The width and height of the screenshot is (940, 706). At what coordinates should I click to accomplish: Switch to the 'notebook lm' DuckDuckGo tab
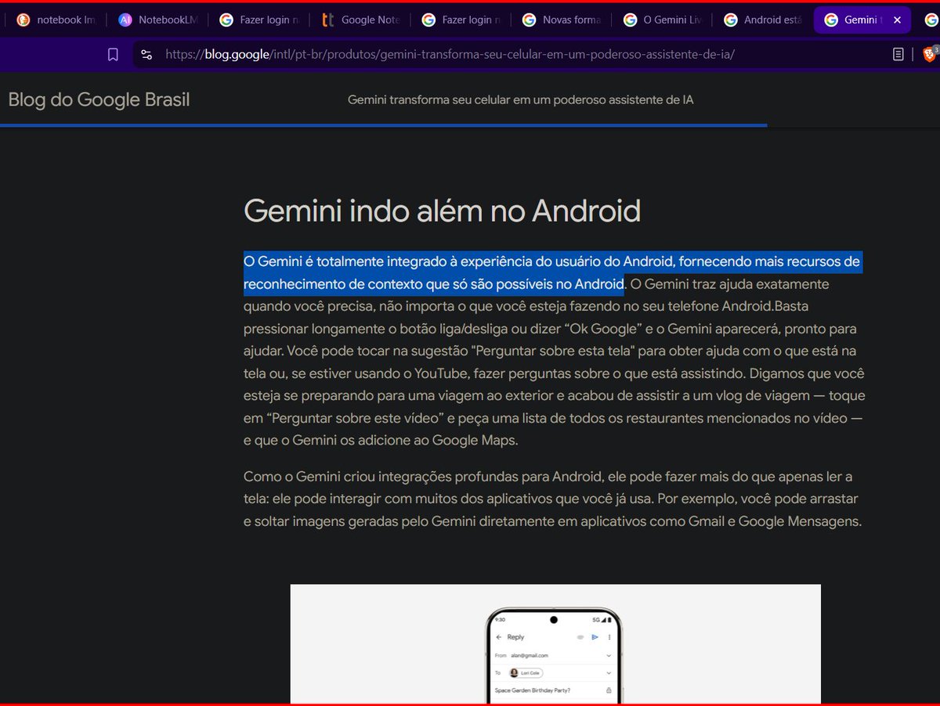56,20
